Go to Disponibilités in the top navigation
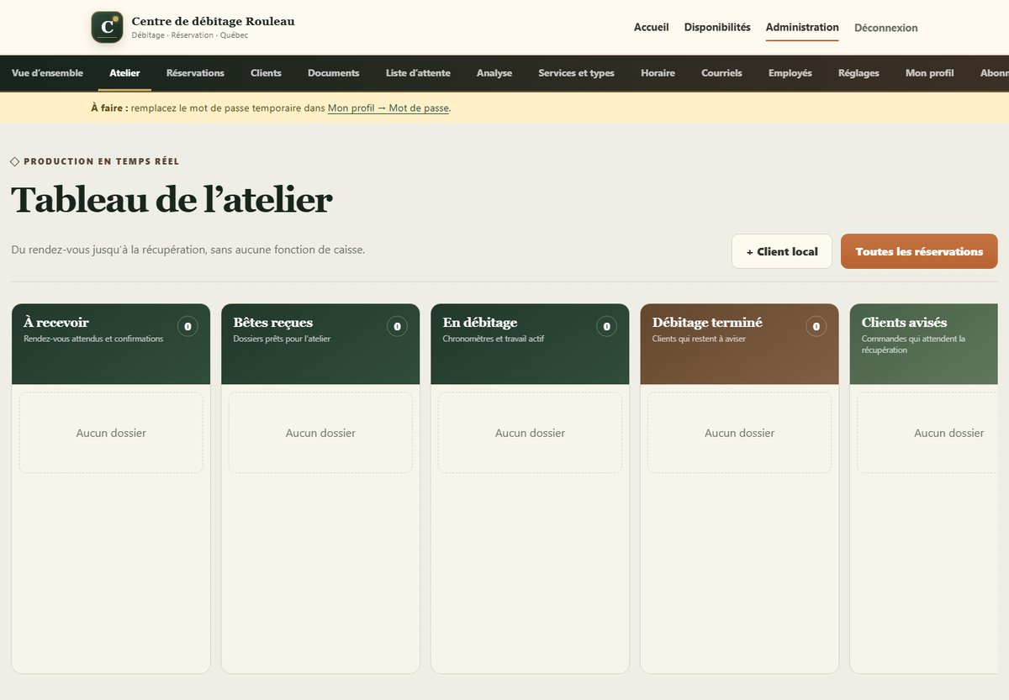 (717, 27)
